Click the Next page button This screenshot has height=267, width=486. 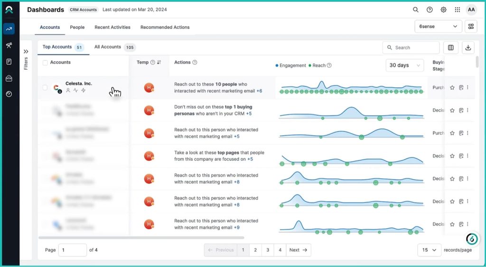298,250
